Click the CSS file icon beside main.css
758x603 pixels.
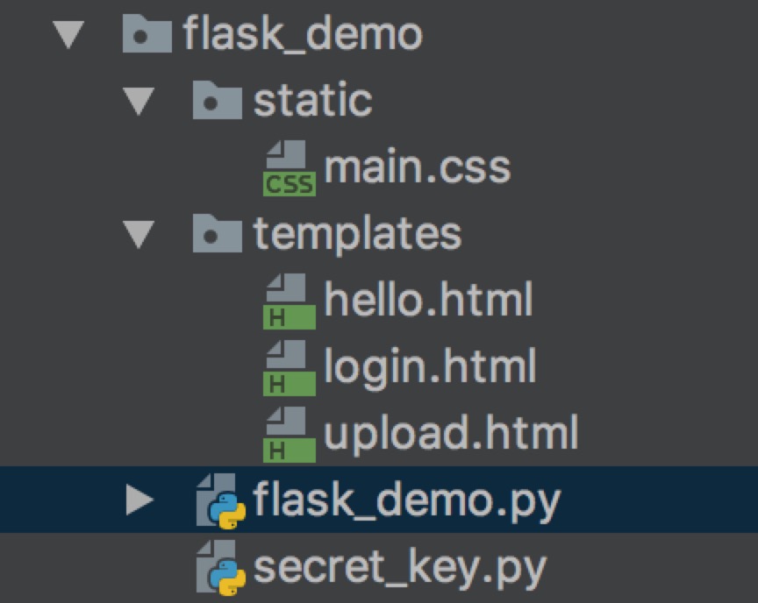click(x=290, y=167)
